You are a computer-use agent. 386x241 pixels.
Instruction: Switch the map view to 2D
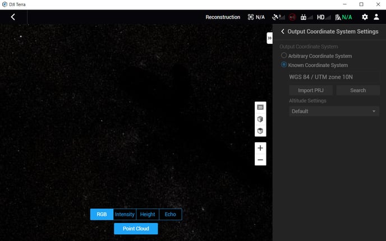click(260, 107)
